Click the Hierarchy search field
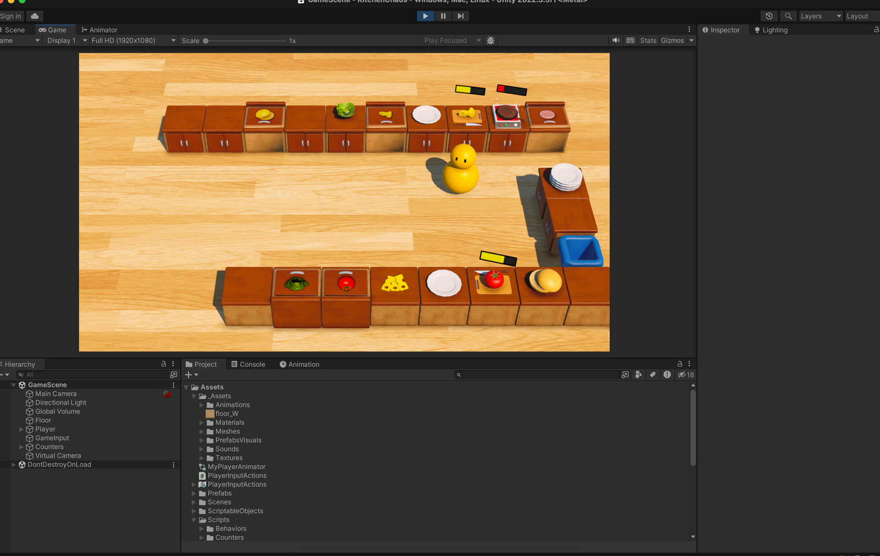Screen dimensions: 880x556 92,375
